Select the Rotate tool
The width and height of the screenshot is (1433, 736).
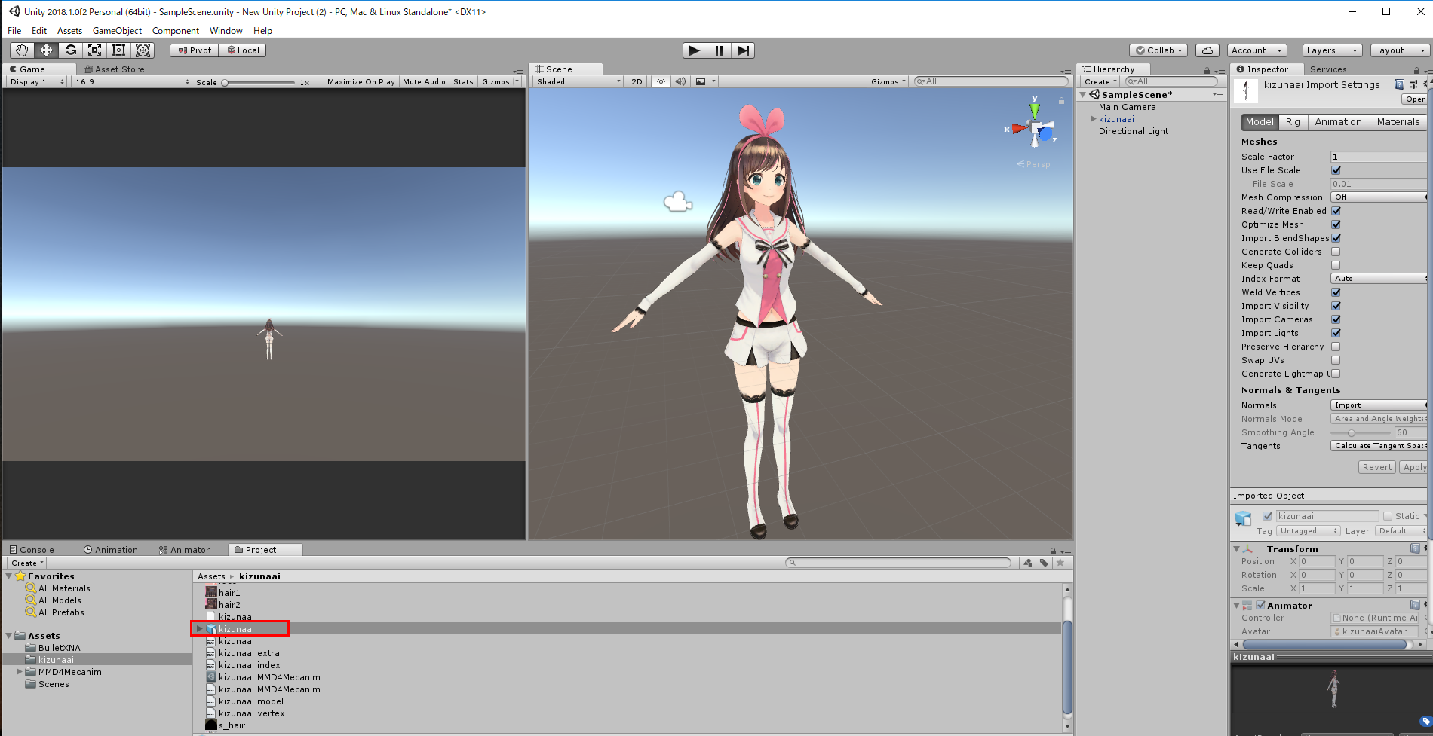[x=70, y=50]
